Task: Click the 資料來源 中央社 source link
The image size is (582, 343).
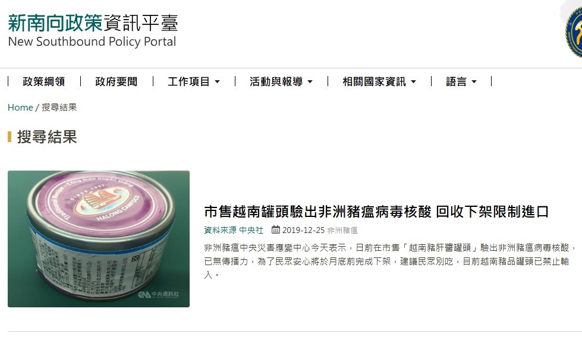Action: (234, 230)
